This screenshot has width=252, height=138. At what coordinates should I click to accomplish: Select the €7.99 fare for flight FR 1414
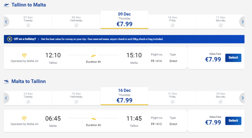(x=233, y=58)
